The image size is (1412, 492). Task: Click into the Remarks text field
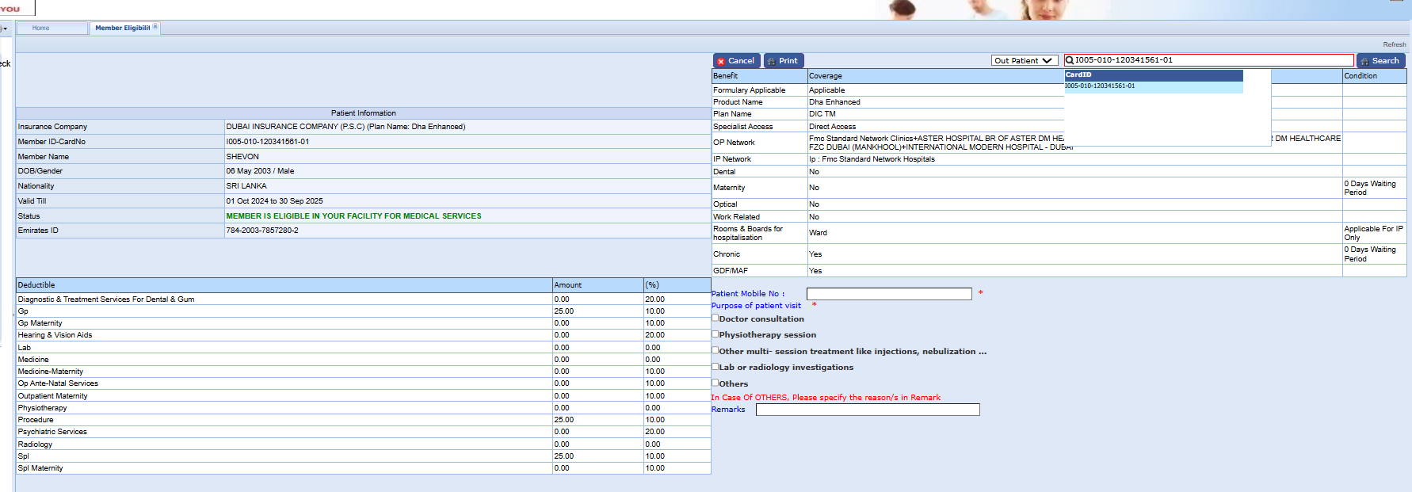868,410
